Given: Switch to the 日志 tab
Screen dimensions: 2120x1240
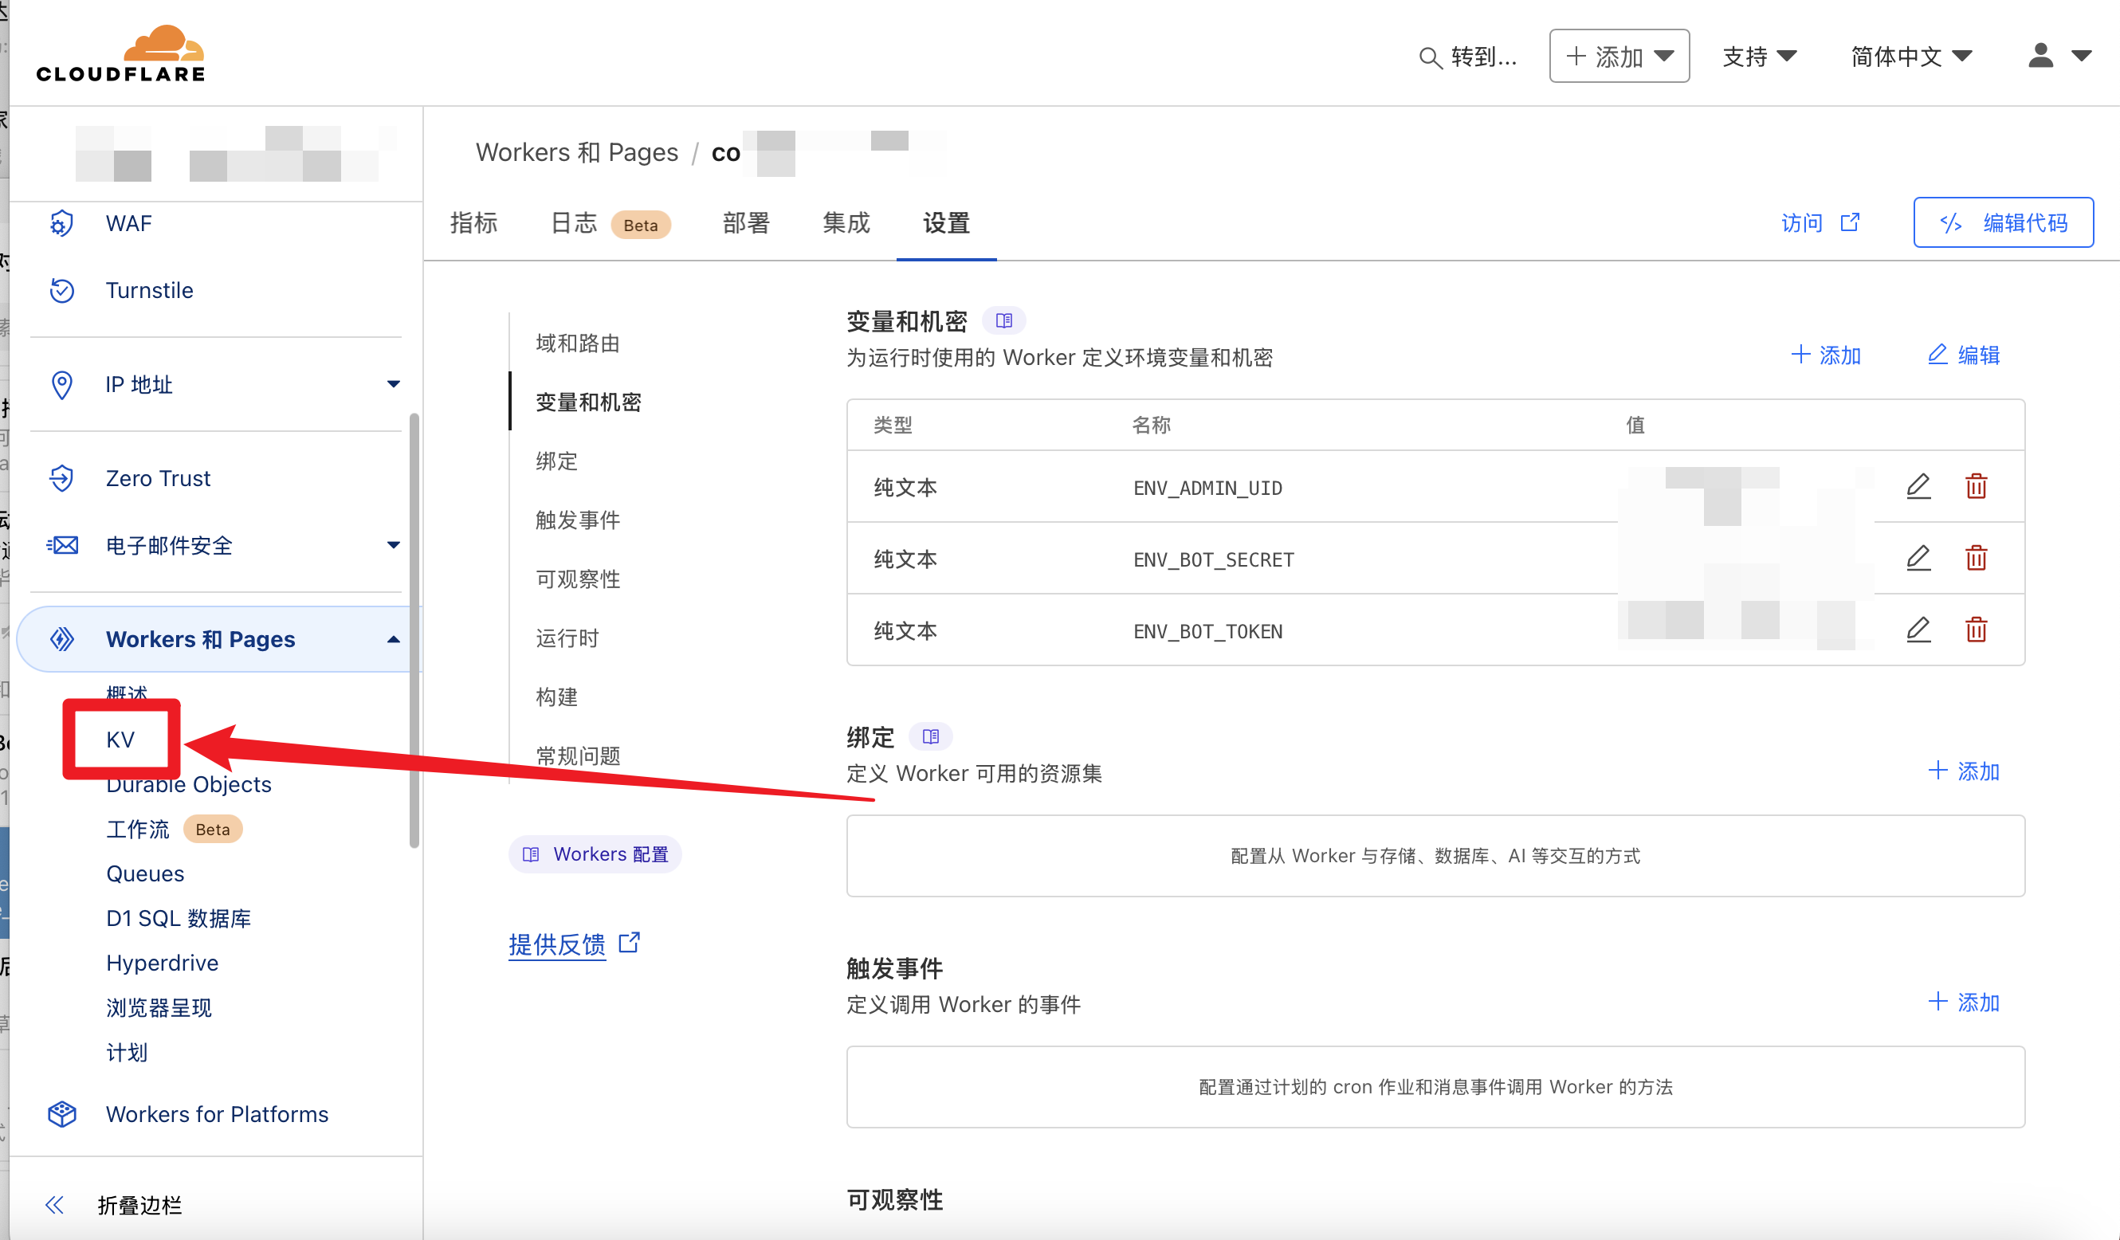Looking at the screenshot, I should tap(573, 223).
